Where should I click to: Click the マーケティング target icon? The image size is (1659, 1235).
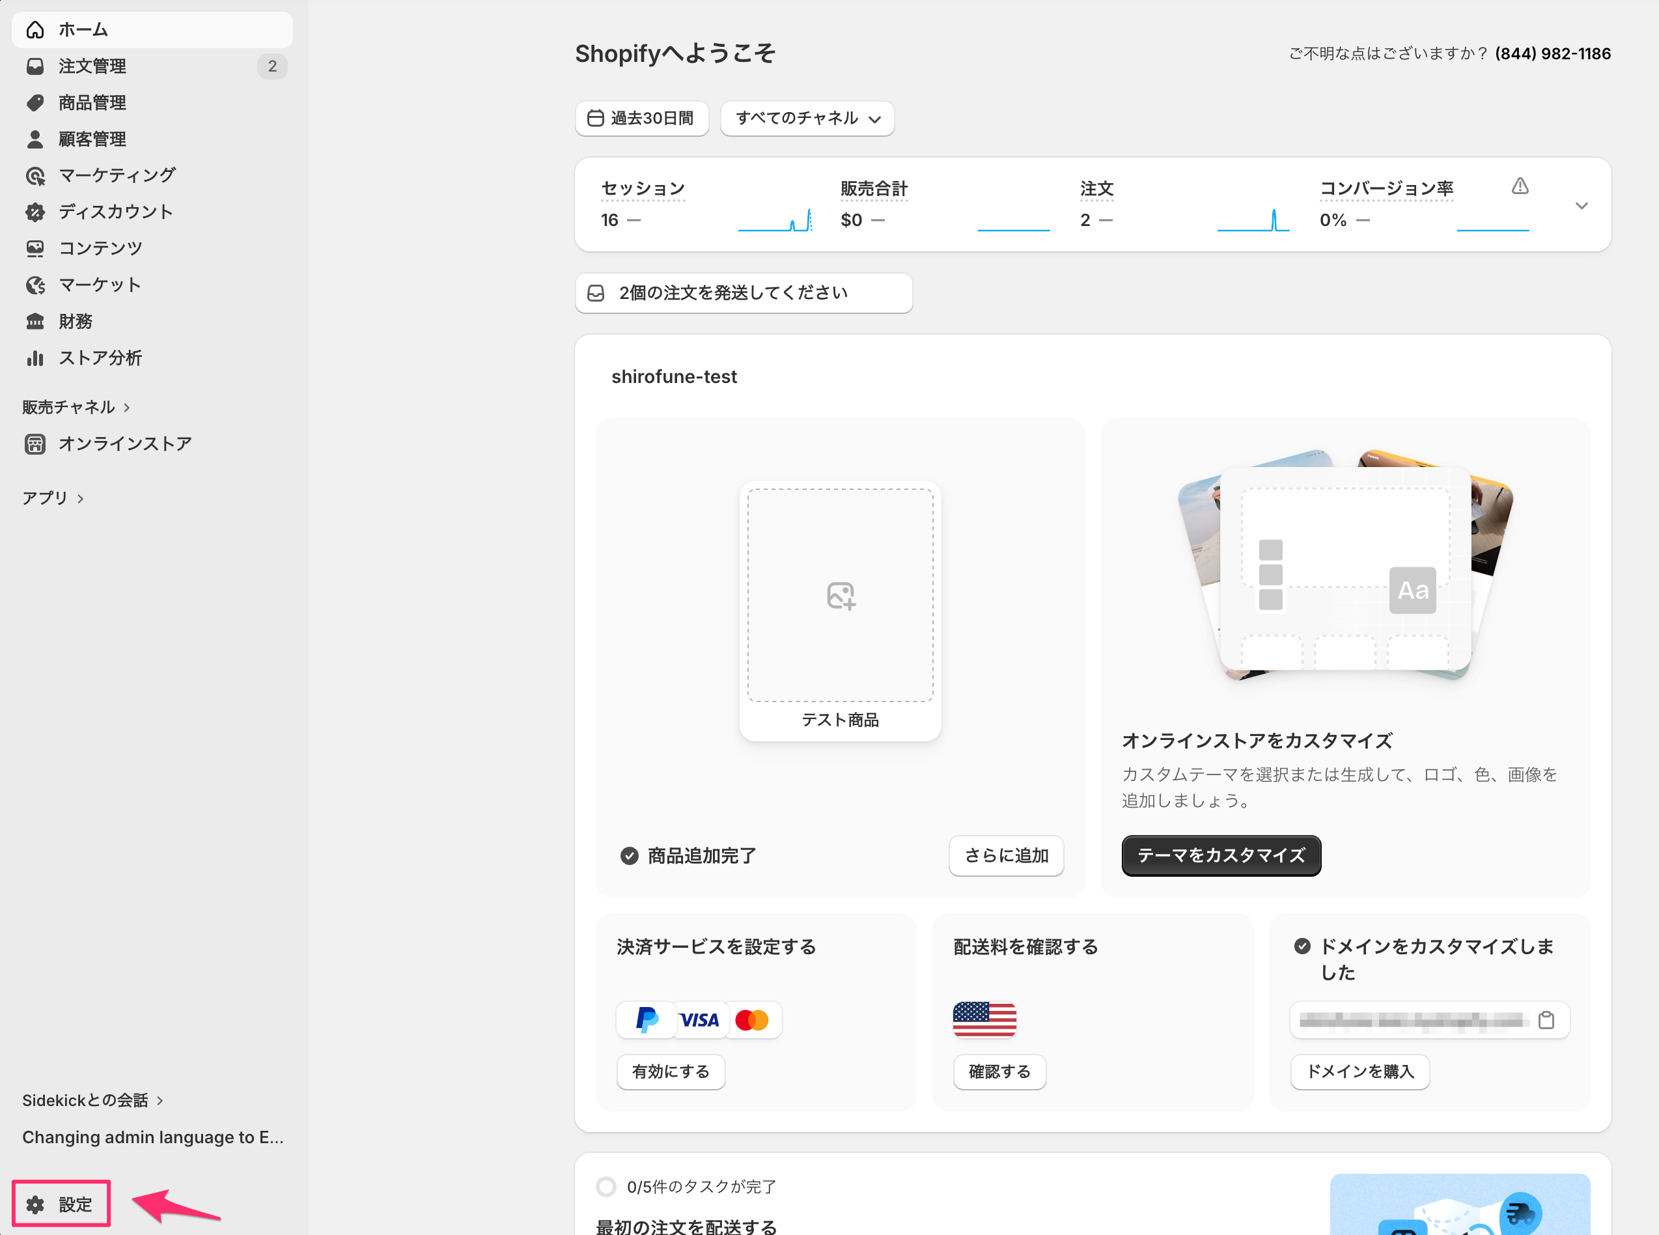click(35, 176)
